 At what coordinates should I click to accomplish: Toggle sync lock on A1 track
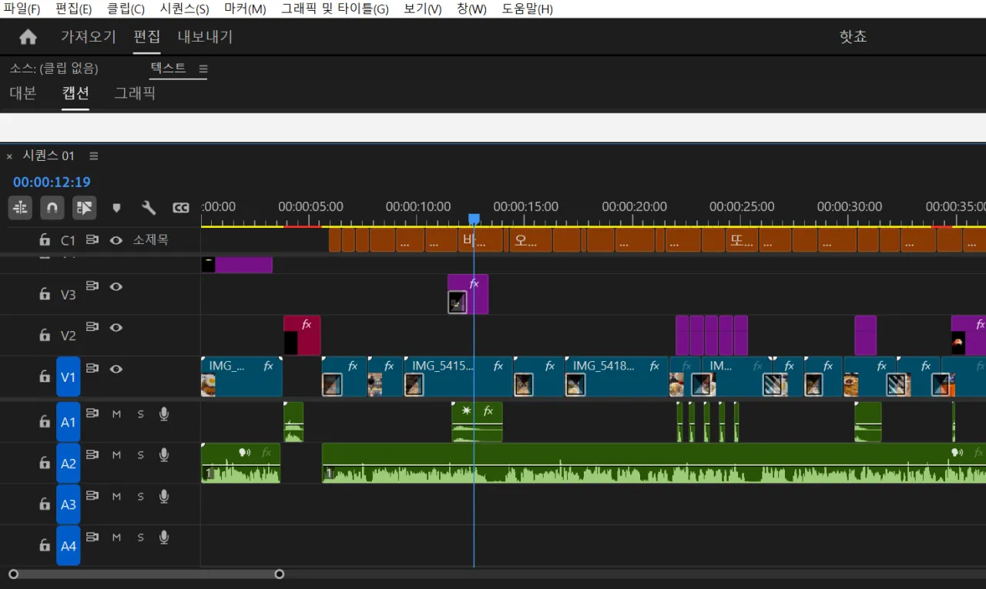point(92,413)
